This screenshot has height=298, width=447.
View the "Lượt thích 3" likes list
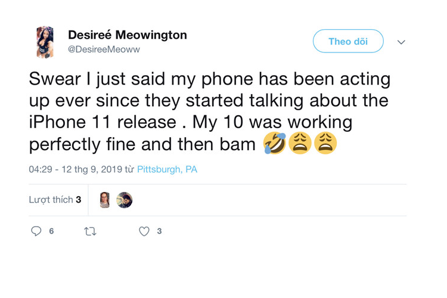55,200
